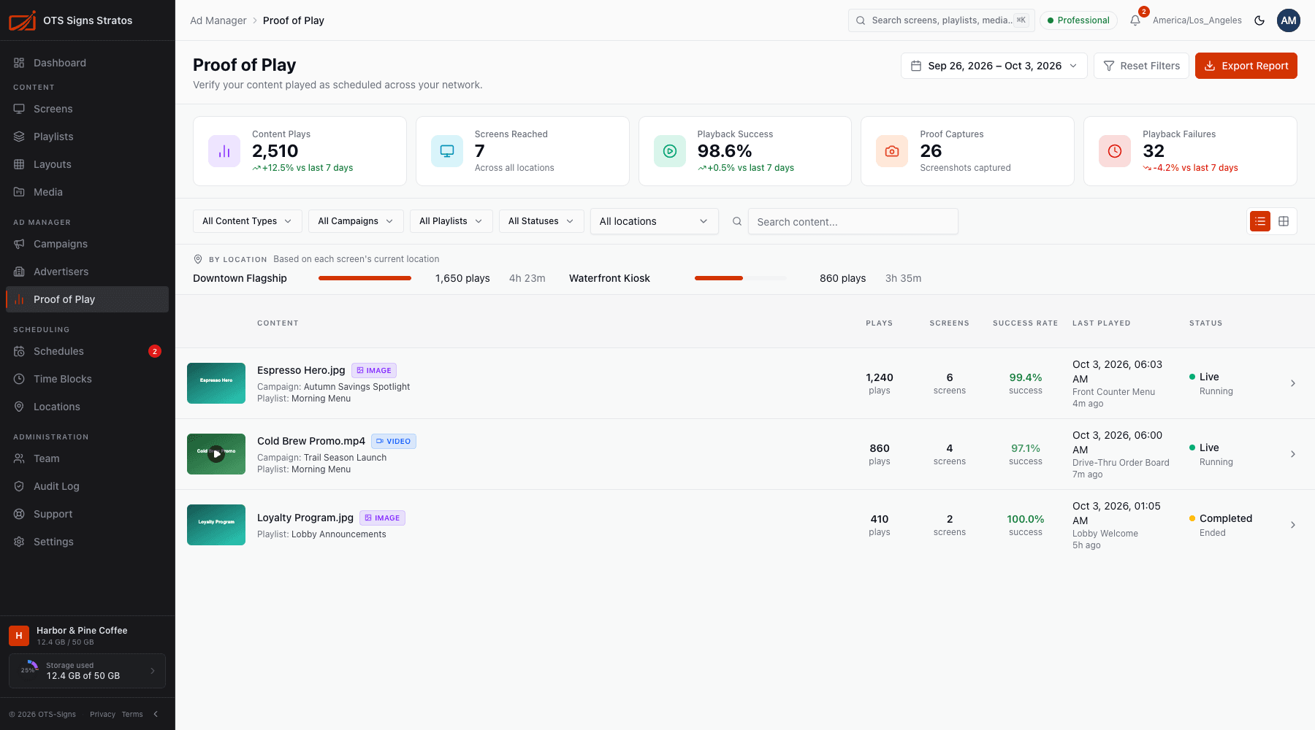Open the All Statuses dropdown

pos(541,221)
